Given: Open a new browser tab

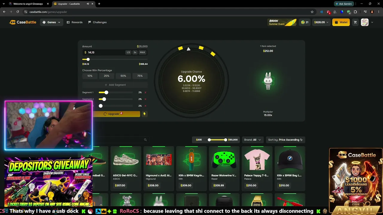Looking at the screenshot, I should click(x=99, y=4).
